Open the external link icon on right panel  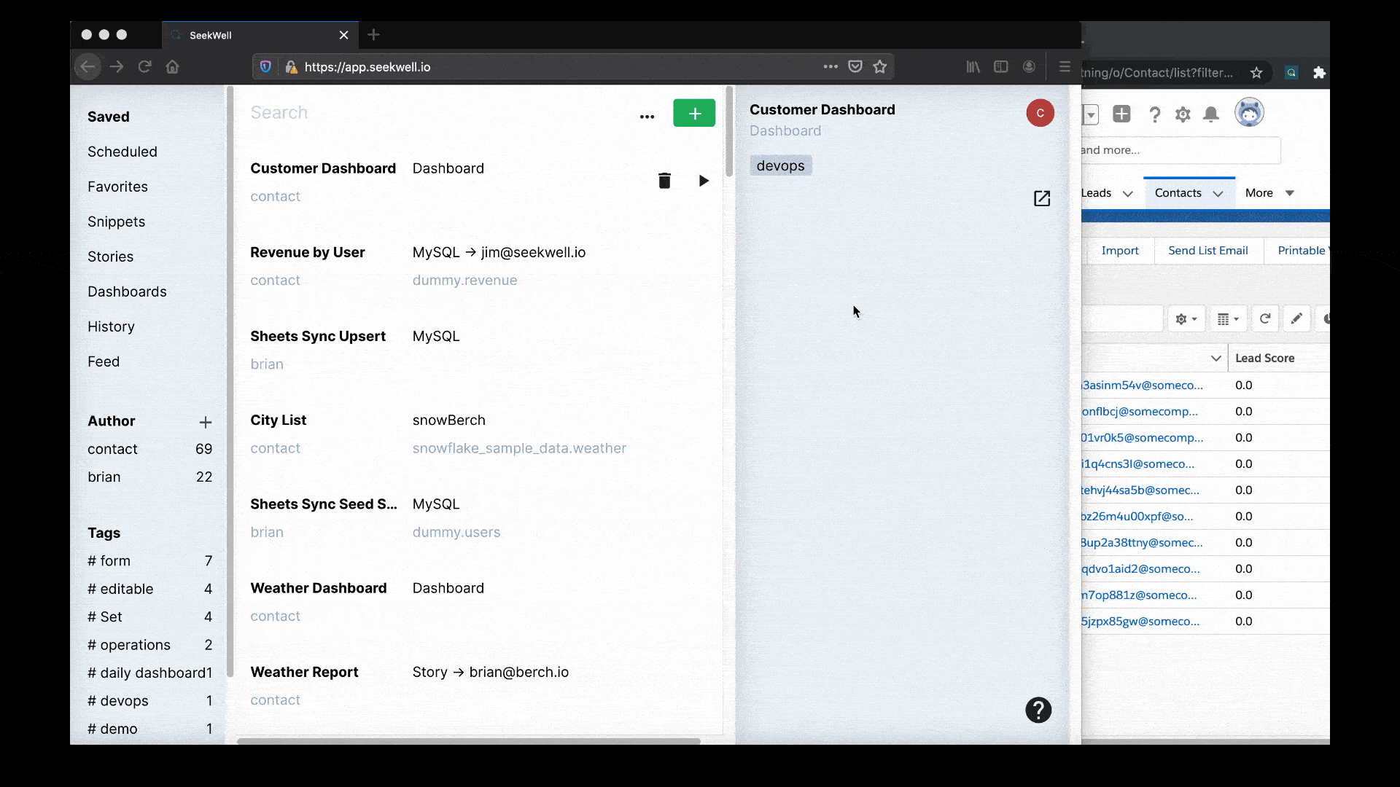pyautogui.click(x=1041, y=198)
